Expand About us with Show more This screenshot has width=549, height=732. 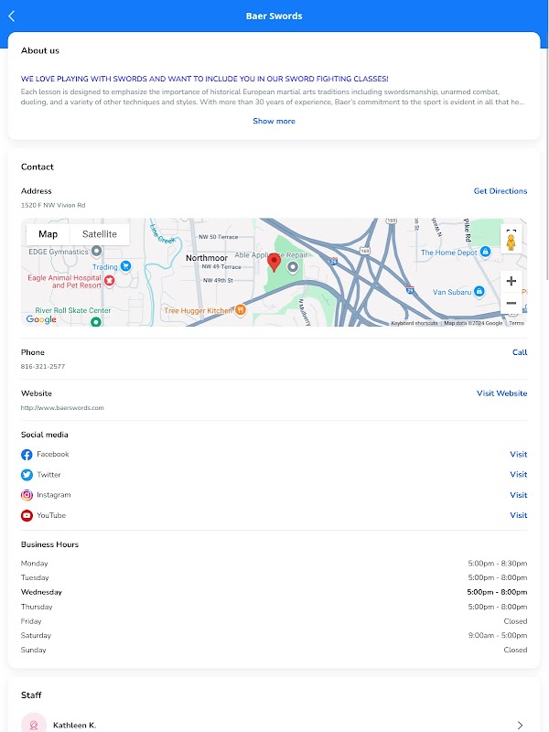click(x=274, y=121)
